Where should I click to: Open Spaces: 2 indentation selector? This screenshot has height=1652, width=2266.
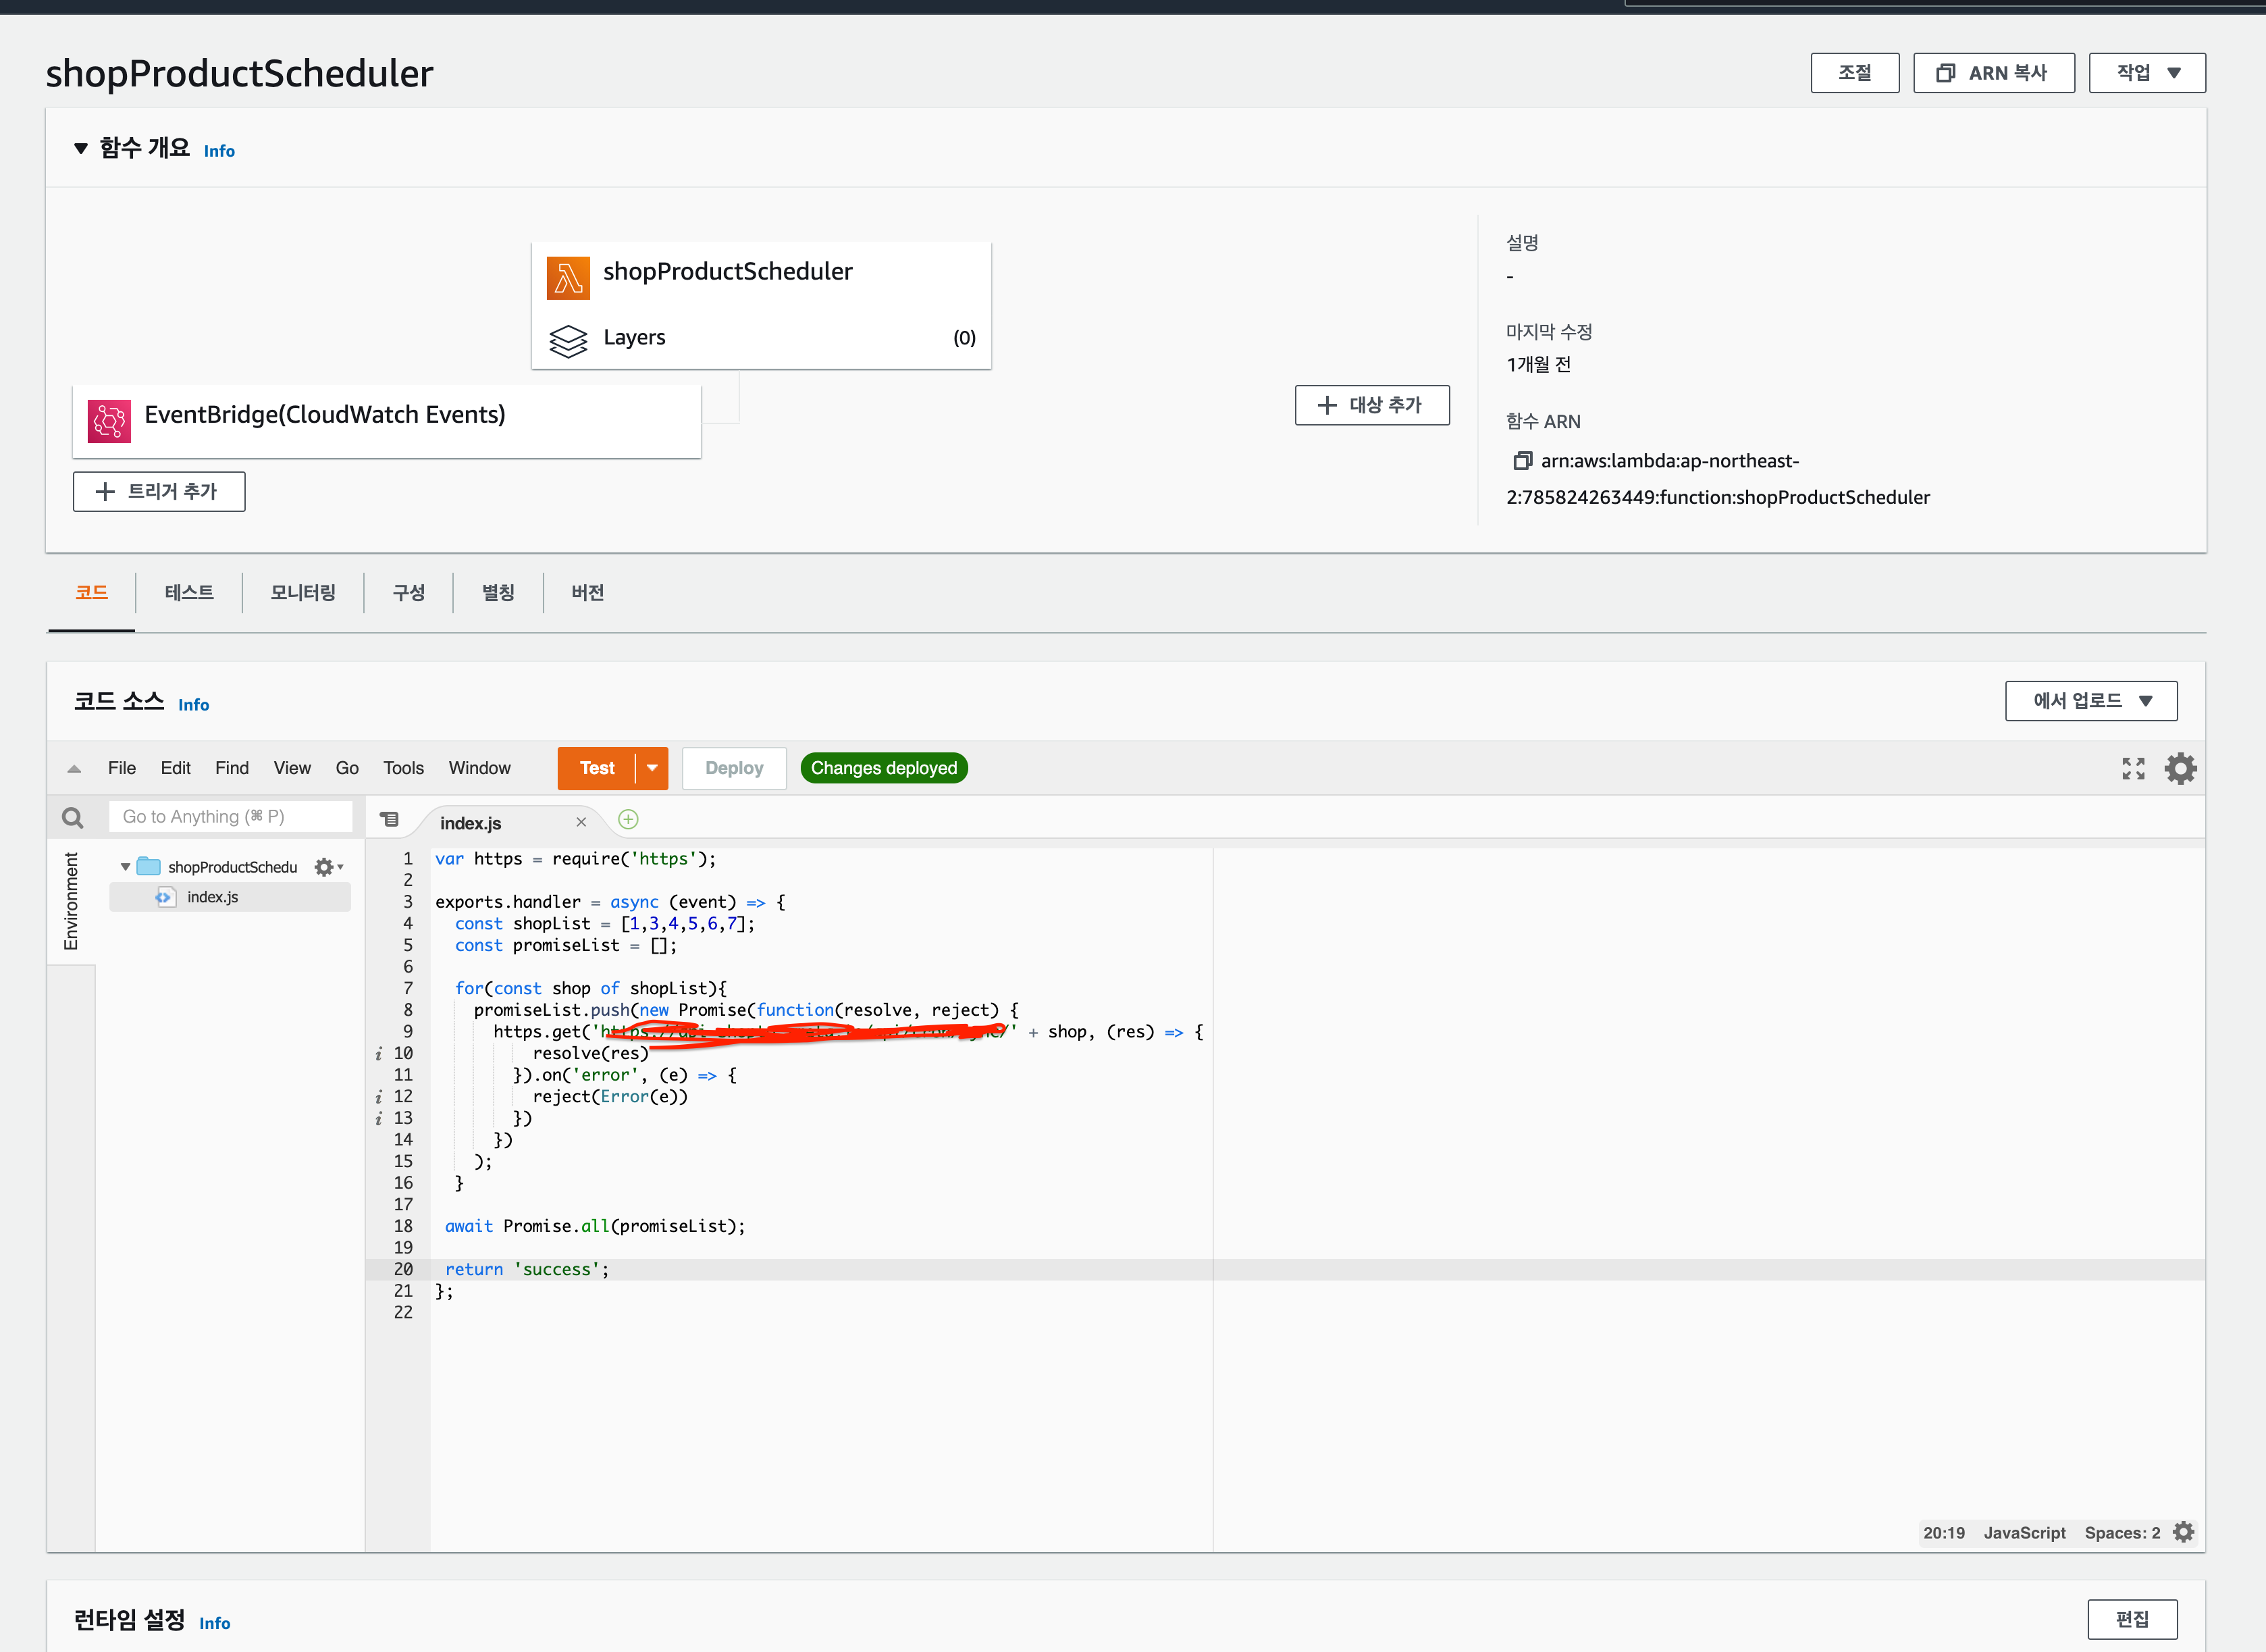tap(2122, 1532)
